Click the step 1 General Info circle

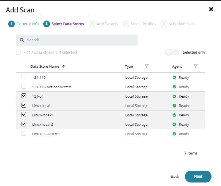pyautogui.click(x=11, y=24)
